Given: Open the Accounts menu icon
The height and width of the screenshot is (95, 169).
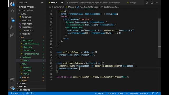Looking at the screenshot, I should (12, 79).
